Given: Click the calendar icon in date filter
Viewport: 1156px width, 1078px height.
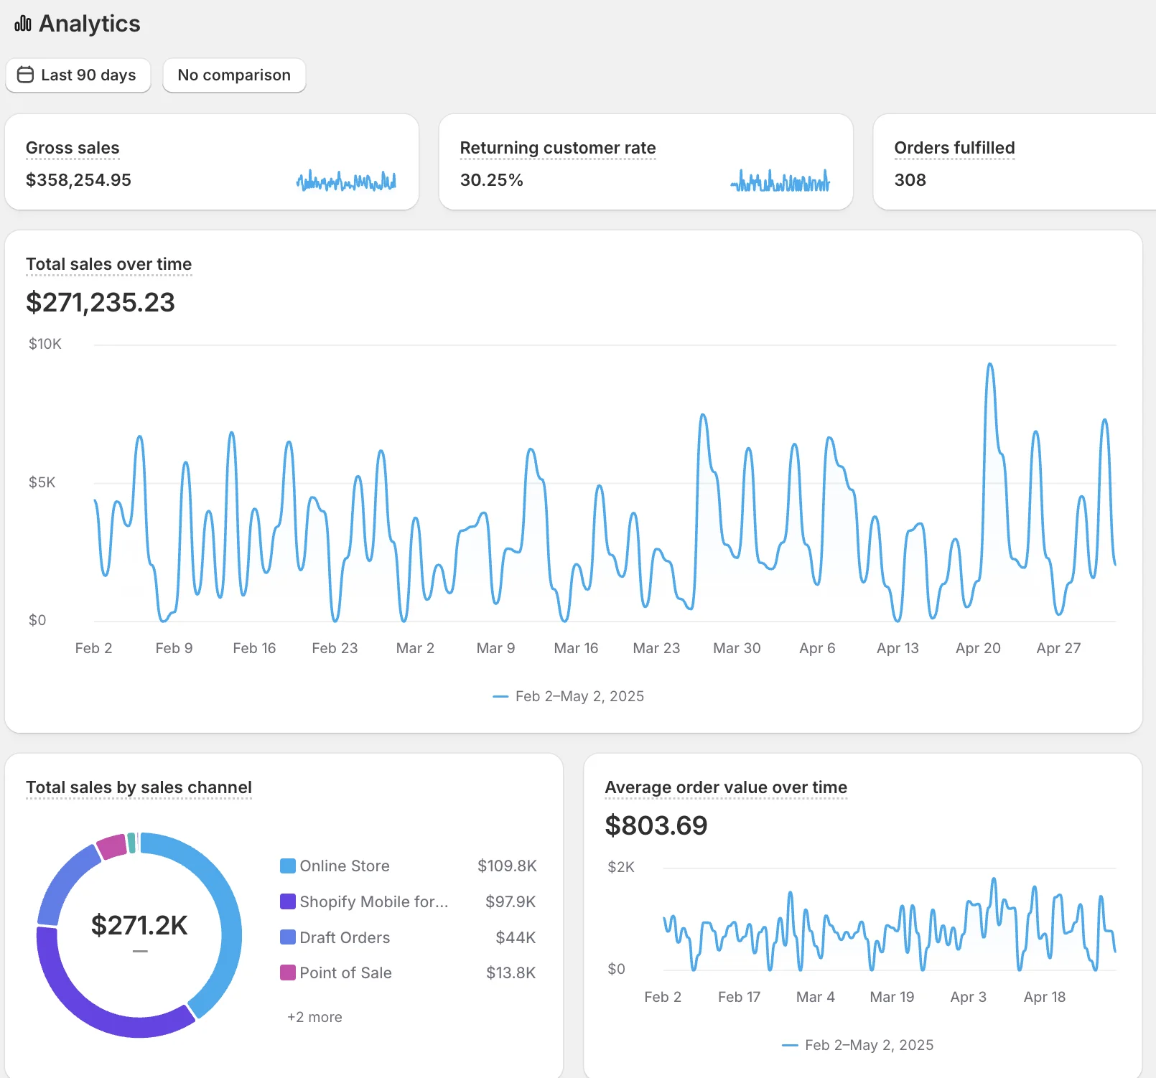Looking at the screenshot, I should pyautogui.click(x=25, y=75).
